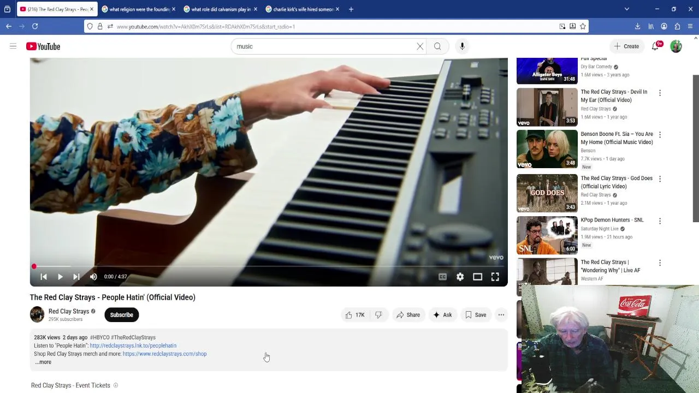The height and width of the screenshot is (393, 699).
Task: Click the page vertical scrollbar
Action: 696,148
